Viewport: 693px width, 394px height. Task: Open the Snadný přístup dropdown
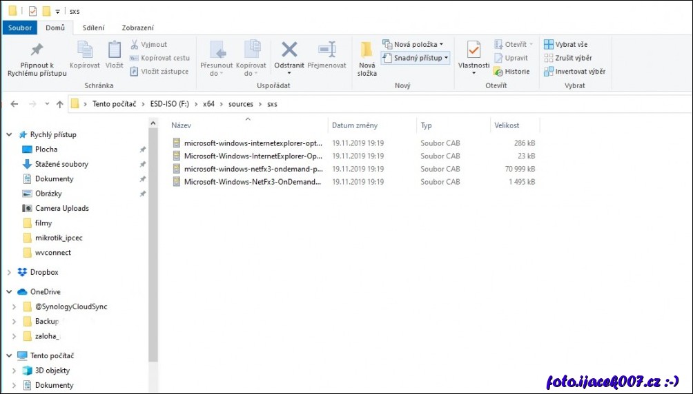coord(416,58)
